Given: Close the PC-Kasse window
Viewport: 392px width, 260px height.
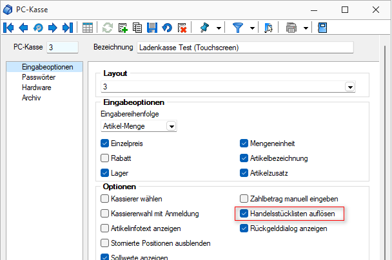Looking at the screenshot, I should [x=376, y=10].
